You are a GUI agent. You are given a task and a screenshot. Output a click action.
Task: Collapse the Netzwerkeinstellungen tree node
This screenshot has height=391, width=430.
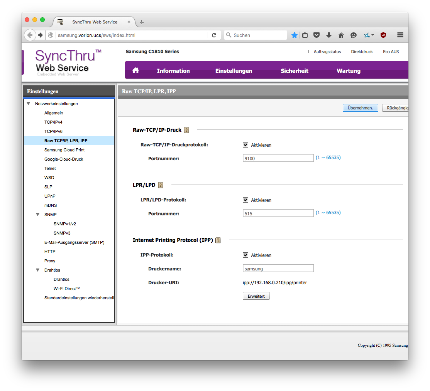pos(29,104)
